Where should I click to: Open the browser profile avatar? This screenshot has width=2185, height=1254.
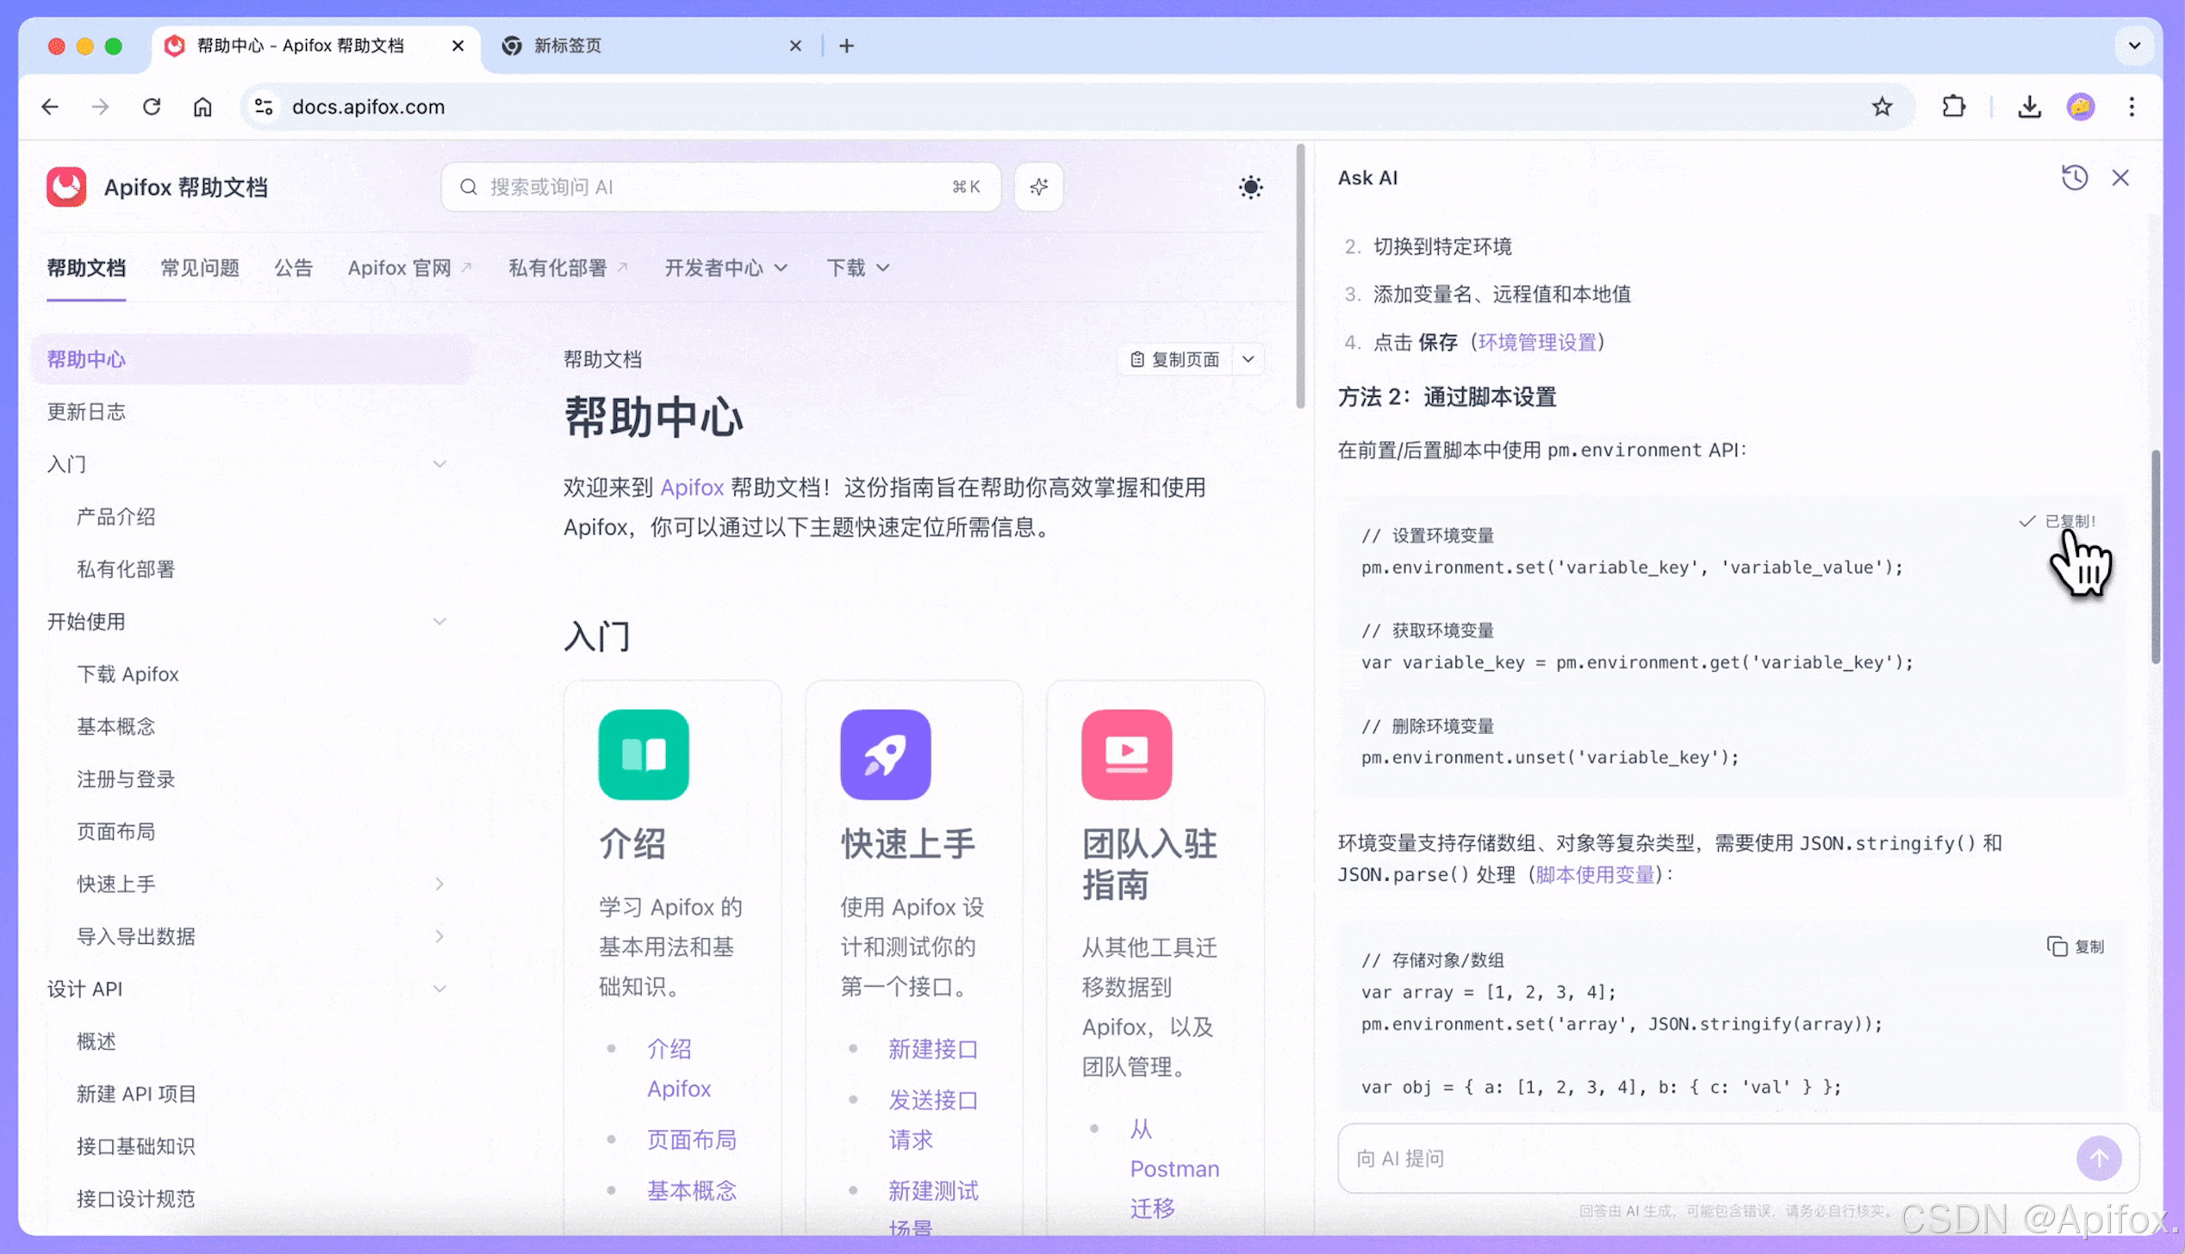click(2081, 107)
